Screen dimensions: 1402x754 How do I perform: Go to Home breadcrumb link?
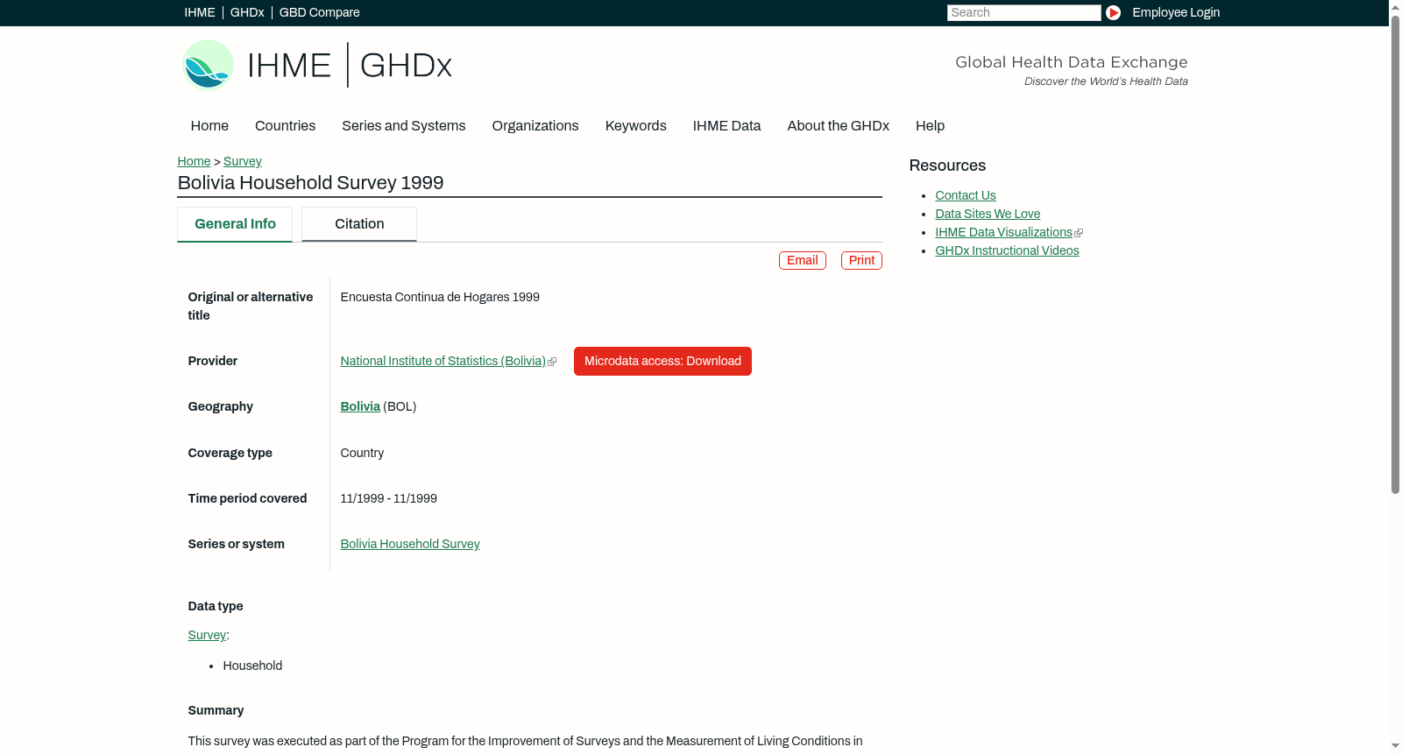(x=194, y=161)
